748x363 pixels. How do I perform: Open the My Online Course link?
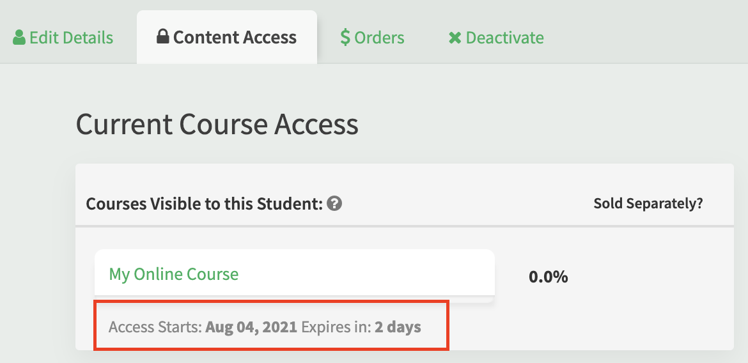(174, 274)
